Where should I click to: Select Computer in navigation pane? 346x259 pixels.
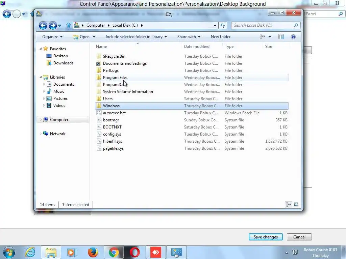coord(59,120)
